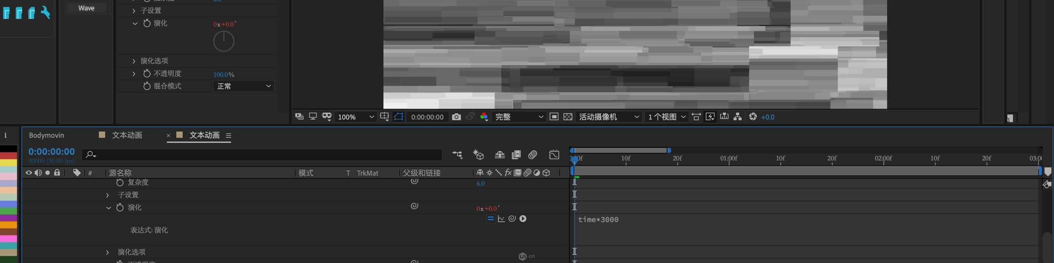Click the Draft 3D icon in timeline
This screenshot has width=1054, height=263.
478,155
